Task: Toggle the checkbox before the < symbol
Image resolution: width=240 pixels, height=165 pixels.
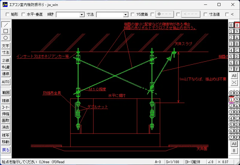Action: [227, 14]
